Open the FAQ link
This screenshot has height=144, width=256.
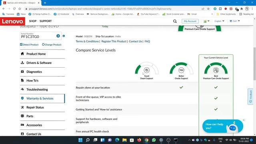tap(147, 41)
